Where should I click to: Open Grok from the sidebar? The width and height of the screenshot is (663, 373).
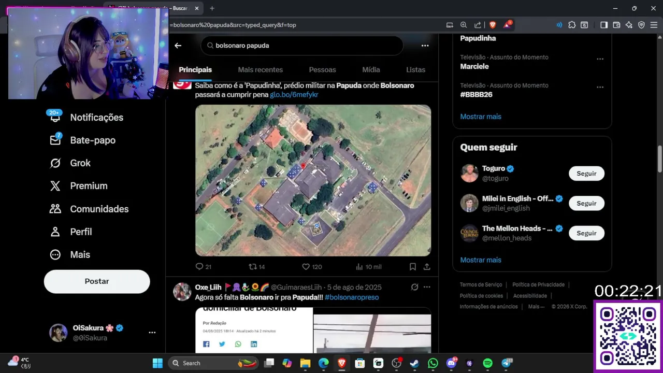click(x=70, y=163)
